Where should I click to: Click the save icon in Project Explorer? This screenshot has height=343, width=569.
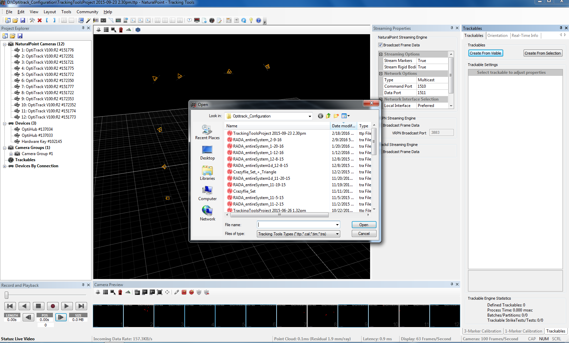pyautogui.click(x=20, y=36)
